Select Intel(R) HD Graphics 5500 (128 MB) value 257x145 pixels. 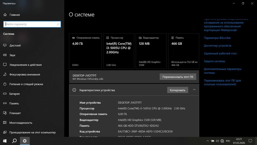click(140, 120)
